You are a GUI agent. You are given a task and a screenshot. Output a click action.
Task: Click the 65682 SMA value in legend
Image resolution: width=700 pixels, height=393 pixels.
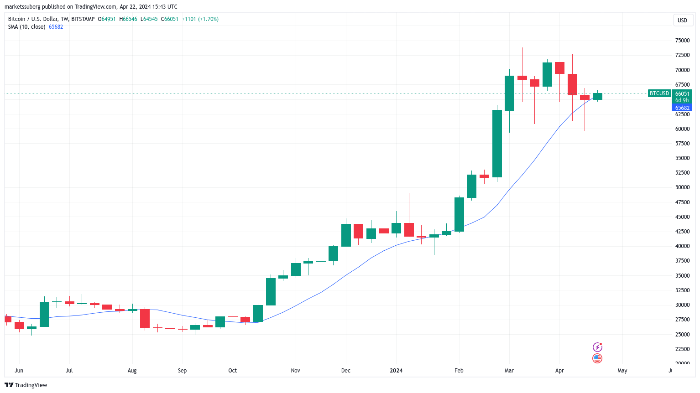point(56,27)
